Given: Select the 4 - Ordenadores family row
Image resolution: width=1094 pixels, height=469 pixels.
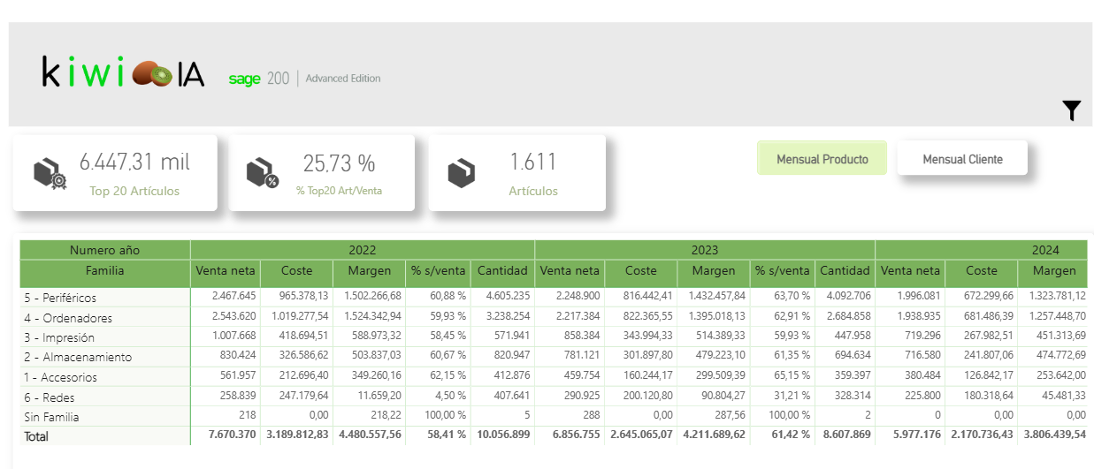Looking at the screenshot, I should [68, 318].
